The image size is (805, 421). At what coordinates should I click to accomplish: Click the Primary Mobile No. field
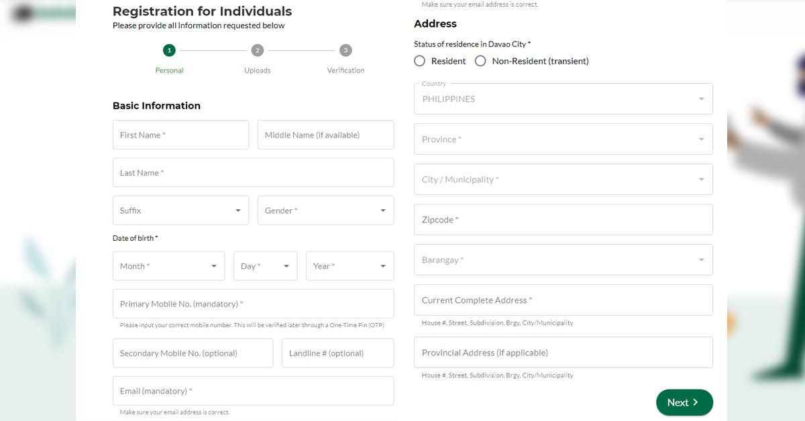click(x=253, y=304)
